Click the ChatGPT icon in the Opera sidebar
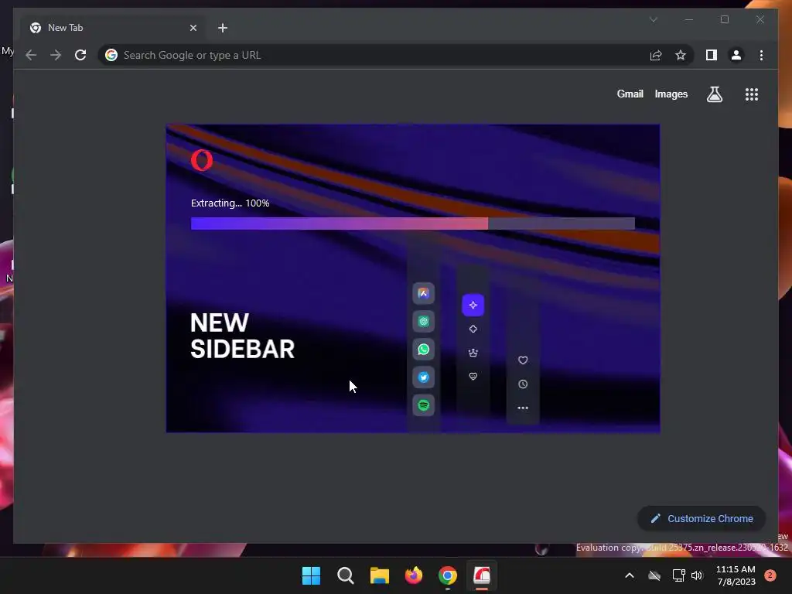 (x=423, y=321)
